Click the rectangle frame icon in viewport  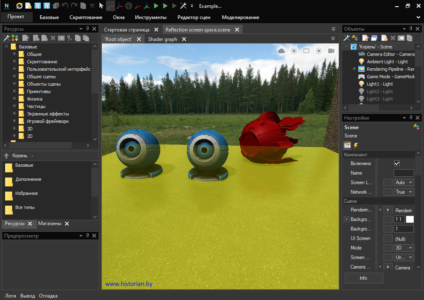click(306, 51)
